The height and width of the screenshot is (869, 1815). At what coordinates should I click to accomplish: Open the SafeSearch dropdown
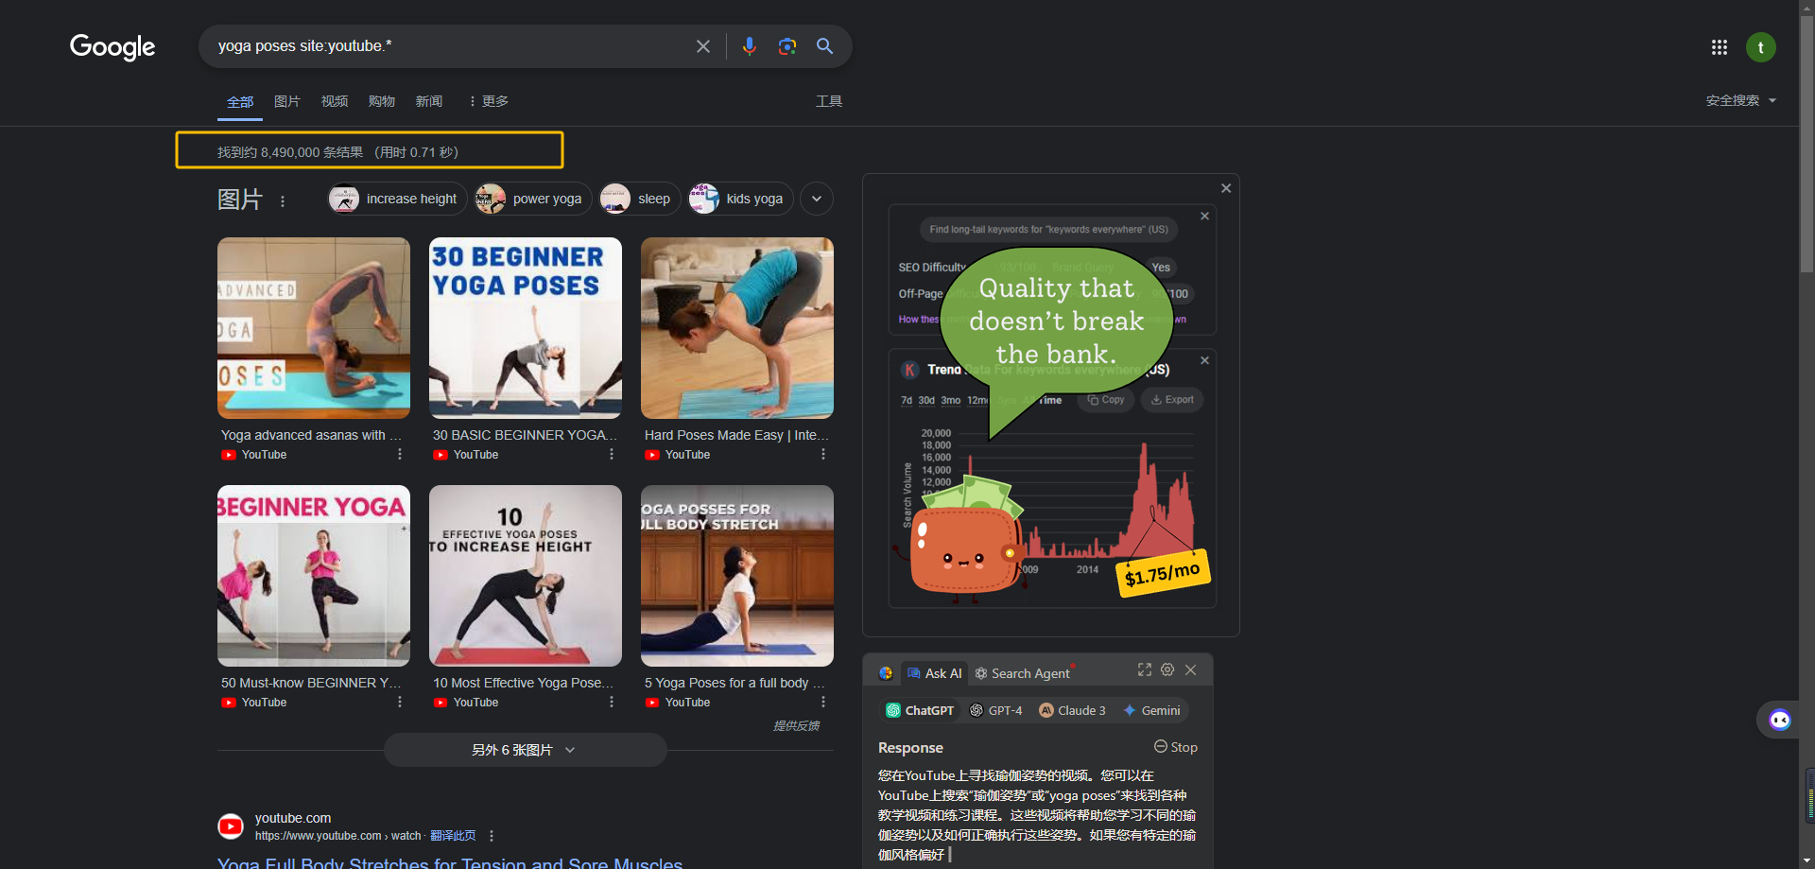(1740, 100)
